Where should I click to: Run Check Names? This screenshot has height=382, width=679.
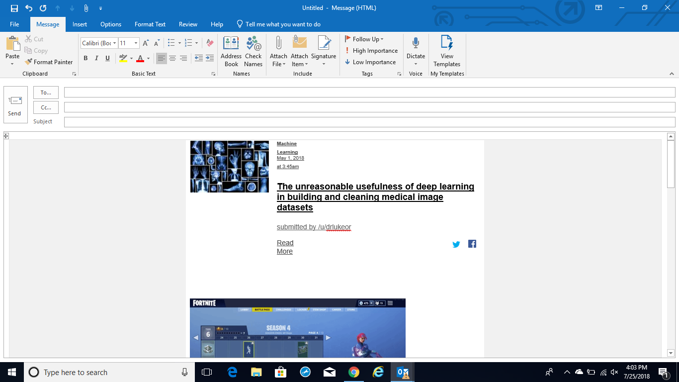pyautogui.click(x=253, y=51)
